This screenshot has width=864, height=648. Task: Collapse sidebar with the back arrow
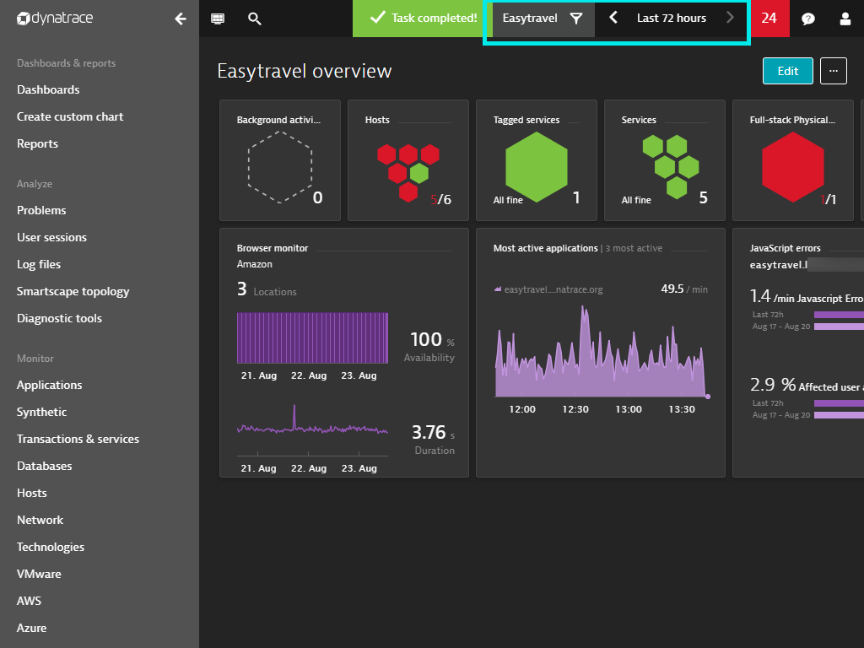[x=180, y=19]
